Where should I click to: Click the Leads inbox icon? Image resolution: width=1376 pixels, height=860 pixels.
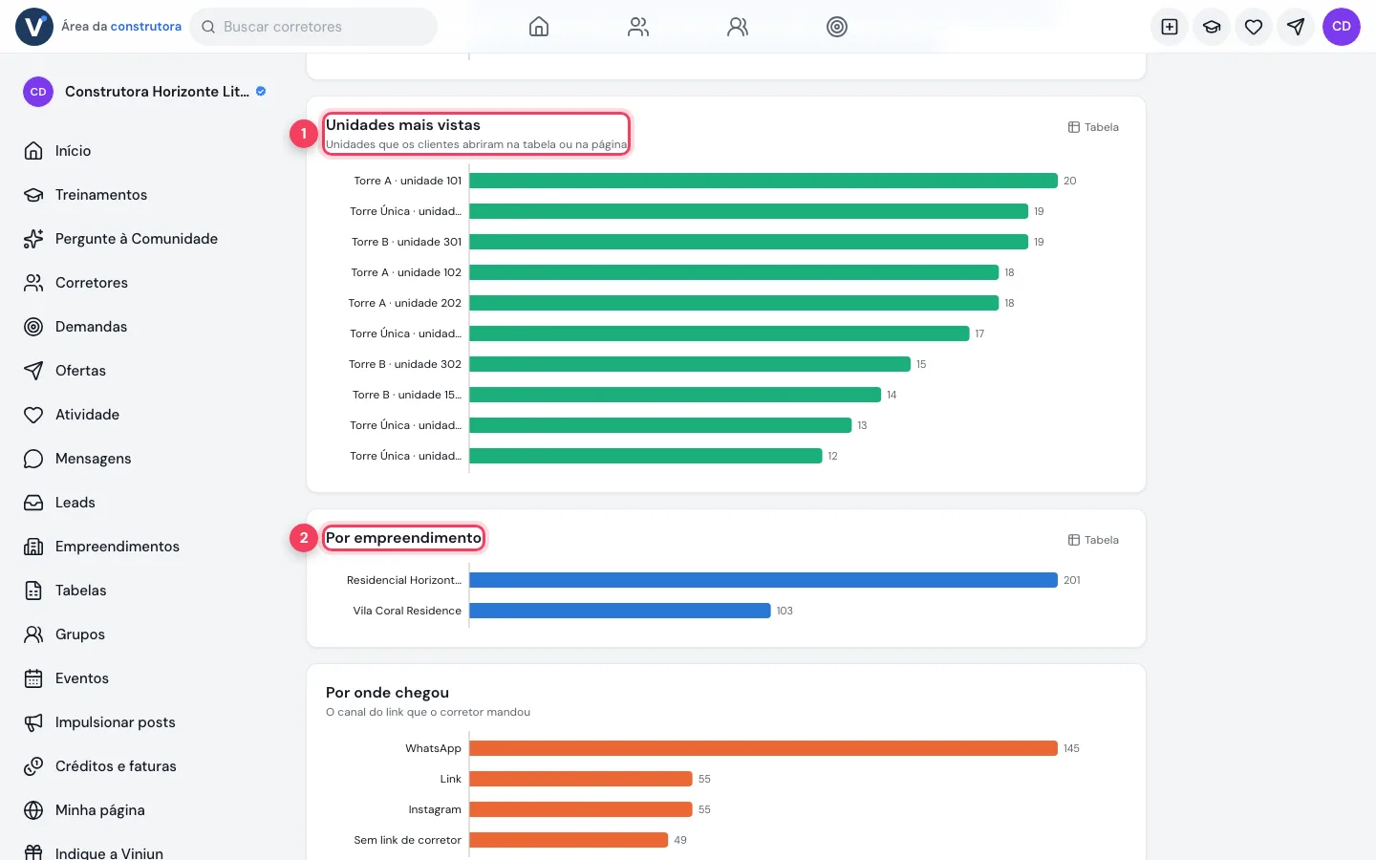pos(33,503)
